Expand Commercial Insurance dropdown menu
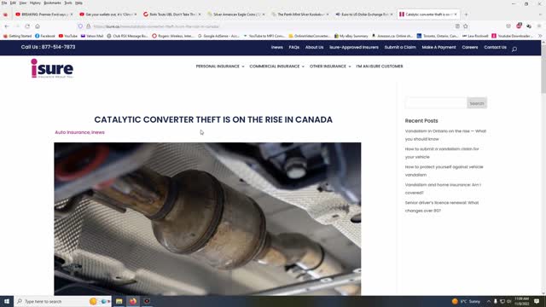This screenshot has width=546, height=307. click(x=276, y=67)
